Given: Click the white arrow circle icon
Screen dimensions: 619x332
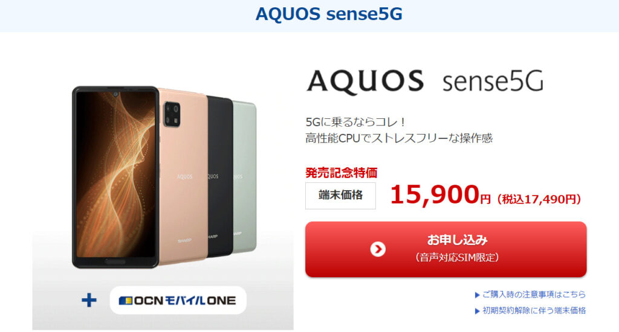Looking at the screenshot, I should point(378,249).
